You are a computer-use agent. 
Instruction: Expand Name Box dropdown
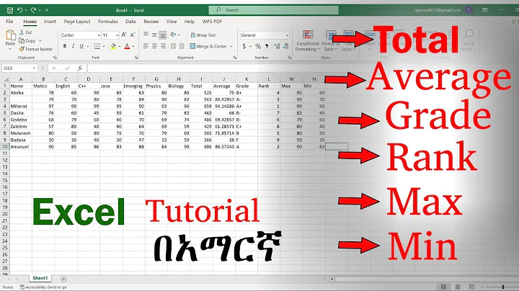pyautogui.click(x=34, y=68)
